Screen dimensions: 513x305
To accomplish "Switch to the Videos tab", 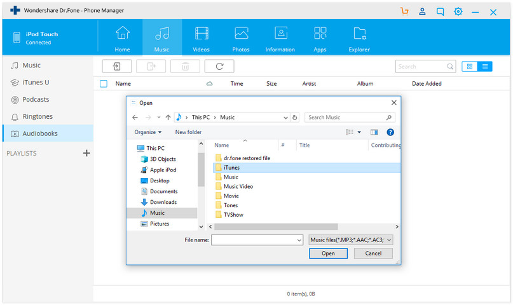I will tap(201, 39).
